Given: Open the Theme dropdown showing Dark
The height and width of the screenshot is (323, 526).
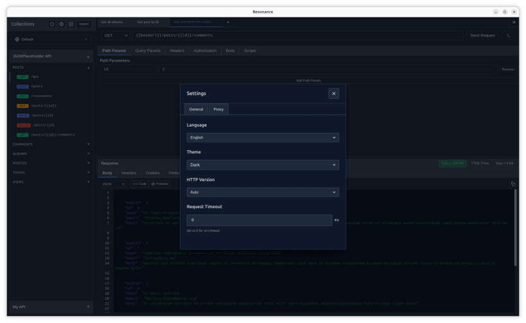Looking at the screenshot, I should pos(263,164).
